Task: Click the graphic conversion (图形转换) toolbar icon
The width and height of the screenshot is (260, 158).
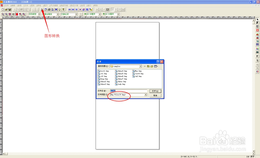Action: tap(42, 10)
